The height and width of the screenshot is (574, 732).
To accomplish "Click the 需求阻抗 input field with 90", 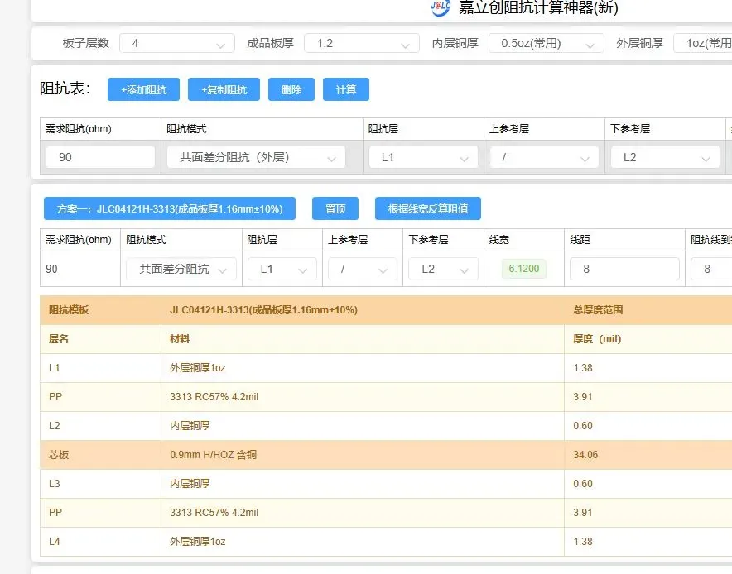I will (100, 157).
